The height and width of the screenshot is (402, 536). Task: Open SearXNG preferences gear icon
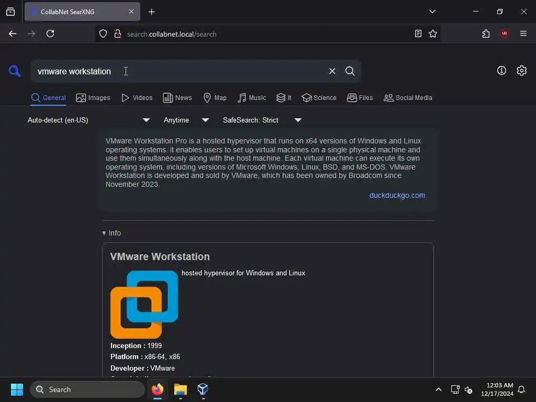coord(521,71)
